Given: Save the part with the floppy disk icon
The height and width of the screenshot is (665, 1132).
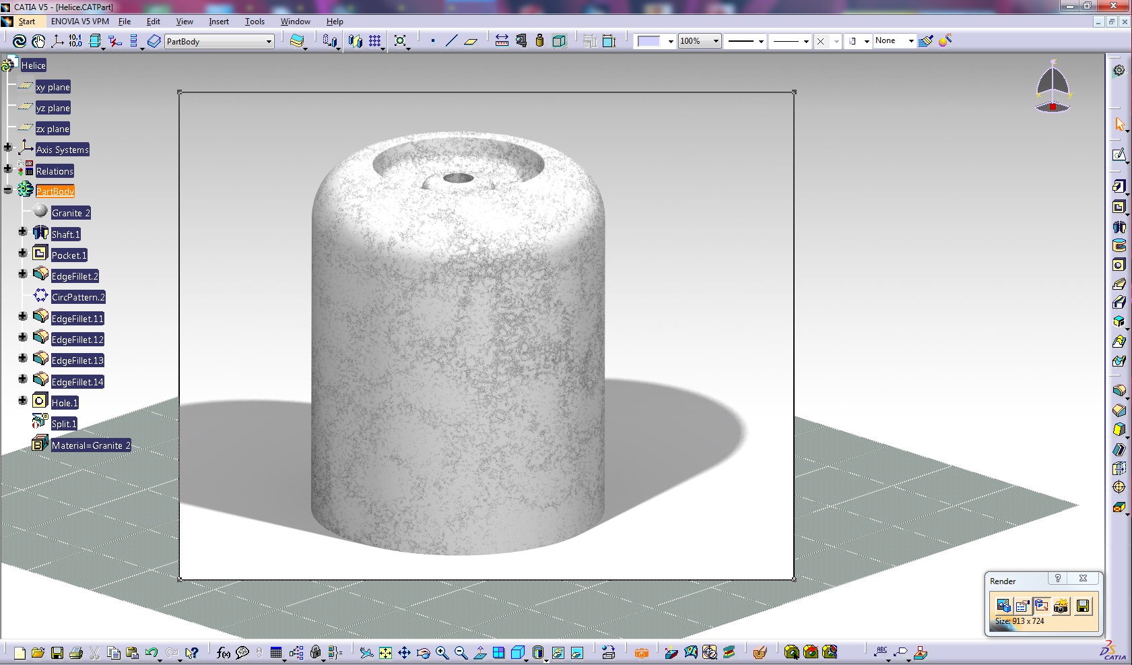Looking at the screenshot, I should tap(57, 653).
